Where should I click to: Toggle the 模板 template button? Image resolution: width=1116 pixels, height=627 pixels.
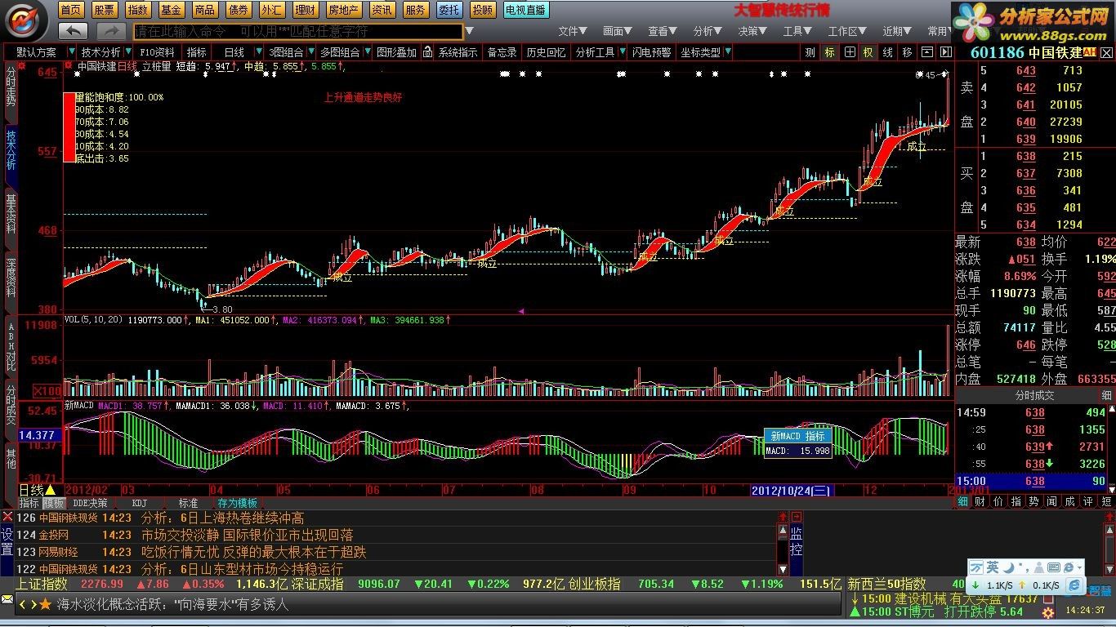coord(54,504)
